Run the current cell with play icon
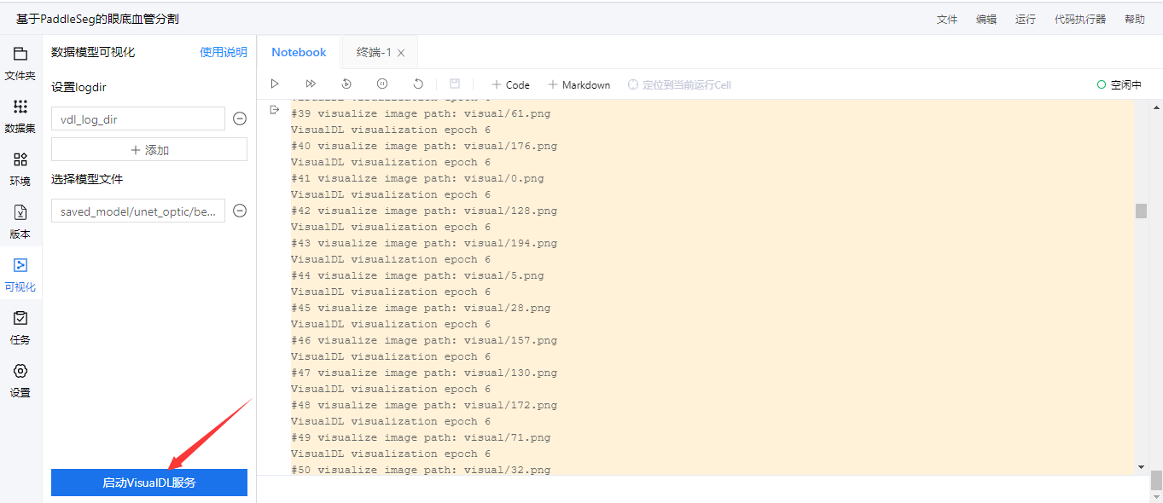1163x503 pixels. point(275,84)
